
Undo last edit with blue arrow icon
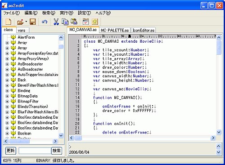click(x=45, y=22)
